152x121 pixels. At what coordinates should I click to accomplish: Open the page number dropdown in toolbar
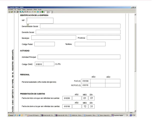[47, 12]
